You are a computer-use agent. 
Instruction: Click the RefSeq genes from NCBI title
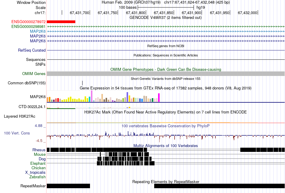click(x=166, y=46)
